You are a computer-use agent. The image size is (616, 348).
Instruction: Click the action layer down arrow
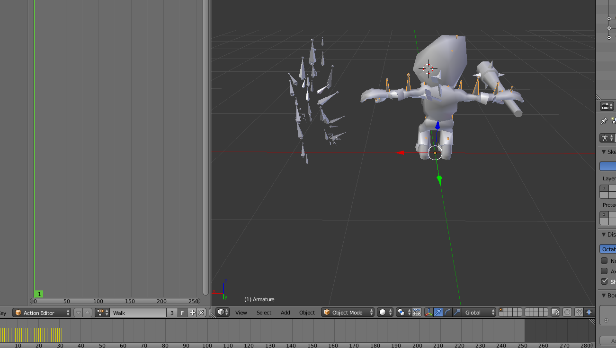click(78, 313)
